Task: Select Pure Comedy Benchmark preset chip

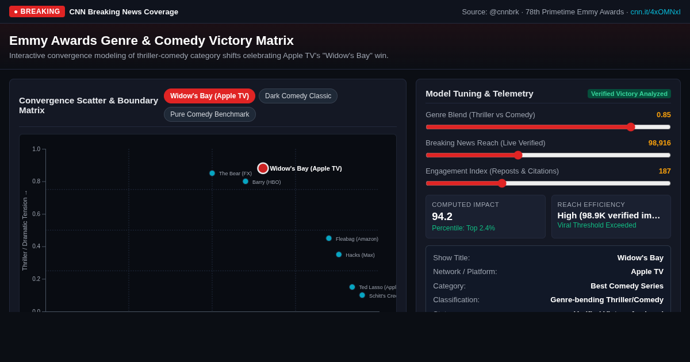Action: click(210, 114)
